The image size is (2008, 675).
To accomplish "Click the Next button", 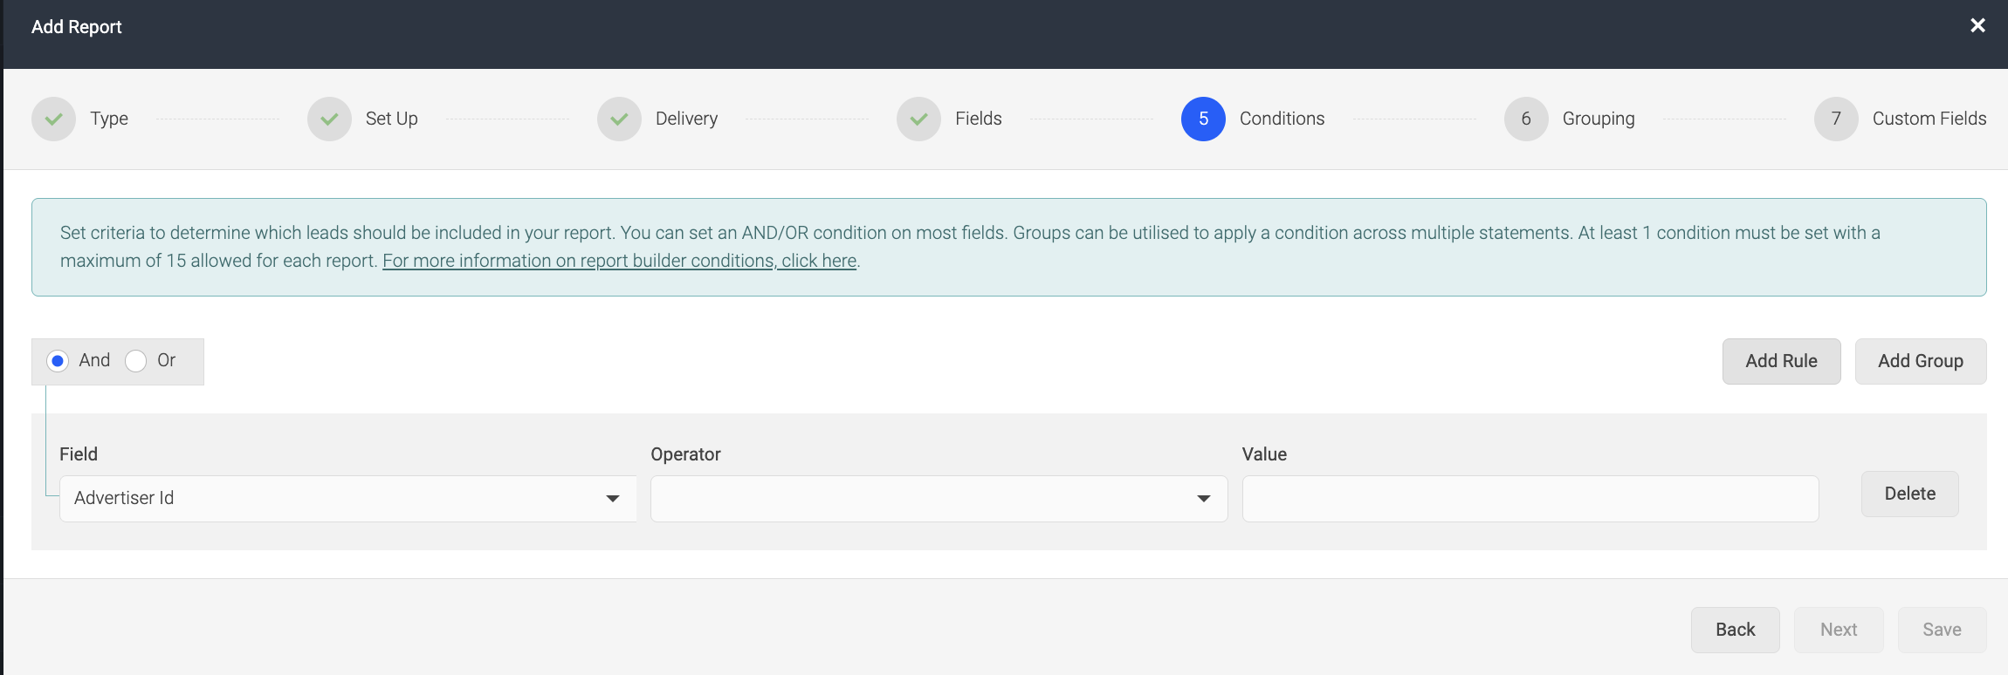I will [1839, 630].
